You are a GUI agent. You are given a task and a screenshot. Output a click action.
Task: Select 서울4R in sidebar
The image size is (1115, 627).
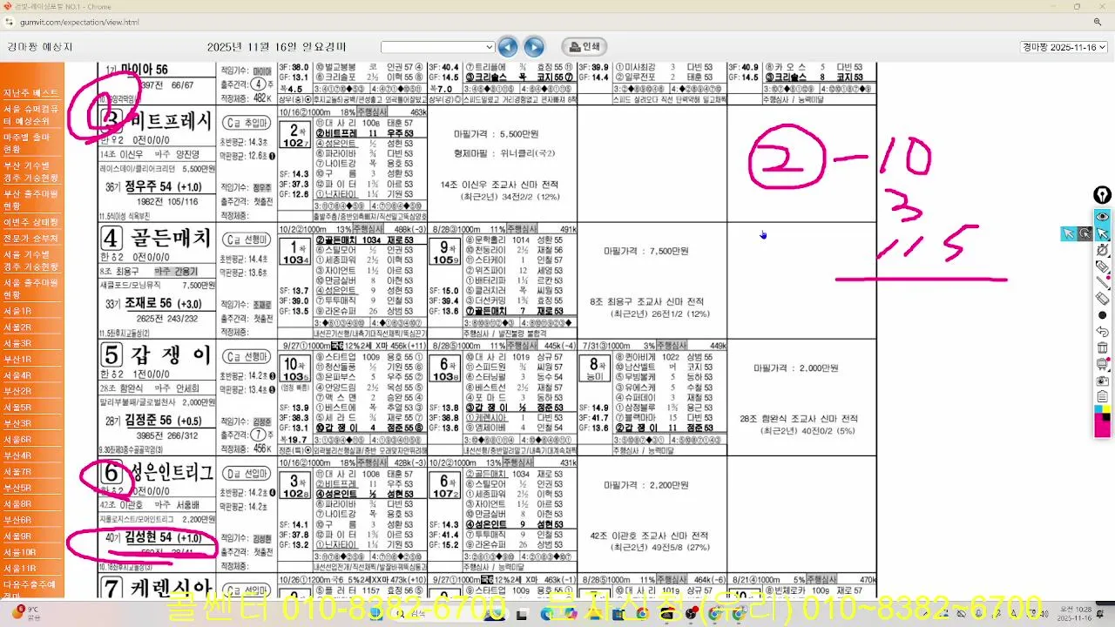tap(17, 375)
